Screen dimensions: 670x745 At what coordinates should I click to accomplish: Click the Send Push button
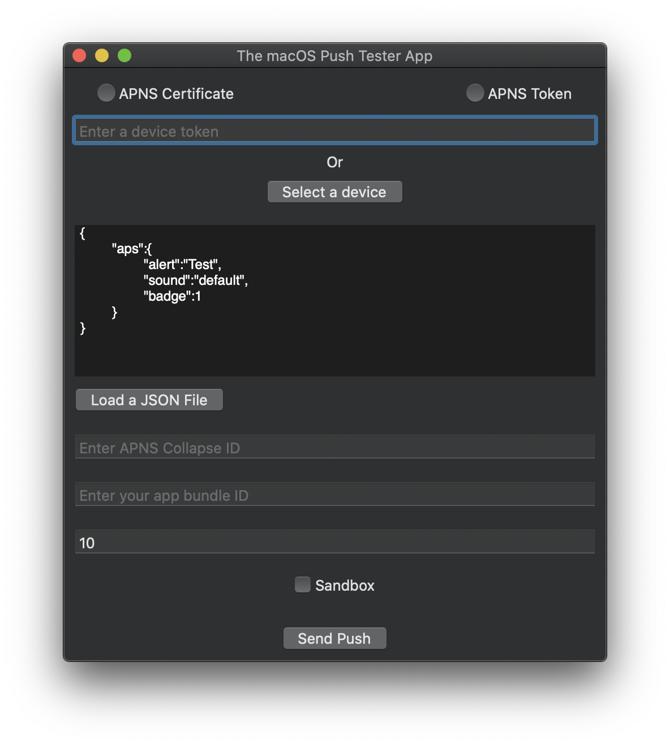click(335, 638)
